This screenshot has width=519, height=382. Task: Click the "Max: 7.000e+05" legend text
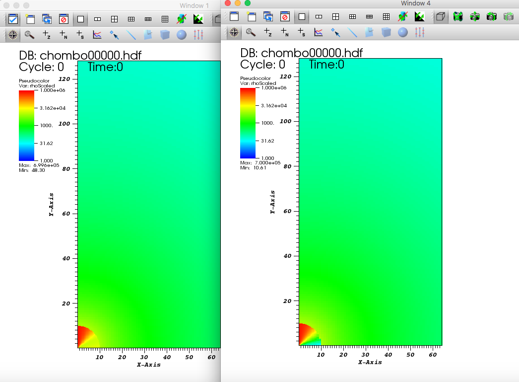(260, 162)
